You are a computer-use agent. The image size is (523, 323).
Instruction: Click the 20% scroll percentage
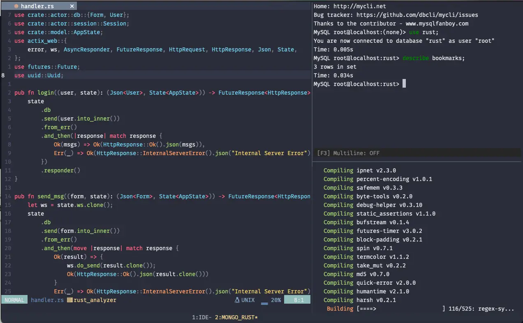click(x=276, y=300)
